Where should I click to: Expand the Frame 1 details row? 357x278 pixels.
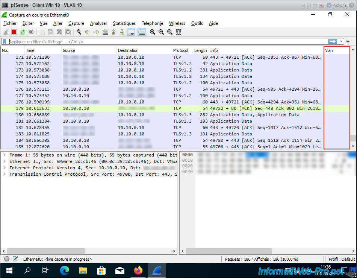coord(5,155)
